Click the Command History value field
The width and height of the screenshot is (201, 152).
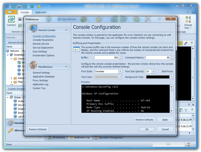(x=158, y=58)
